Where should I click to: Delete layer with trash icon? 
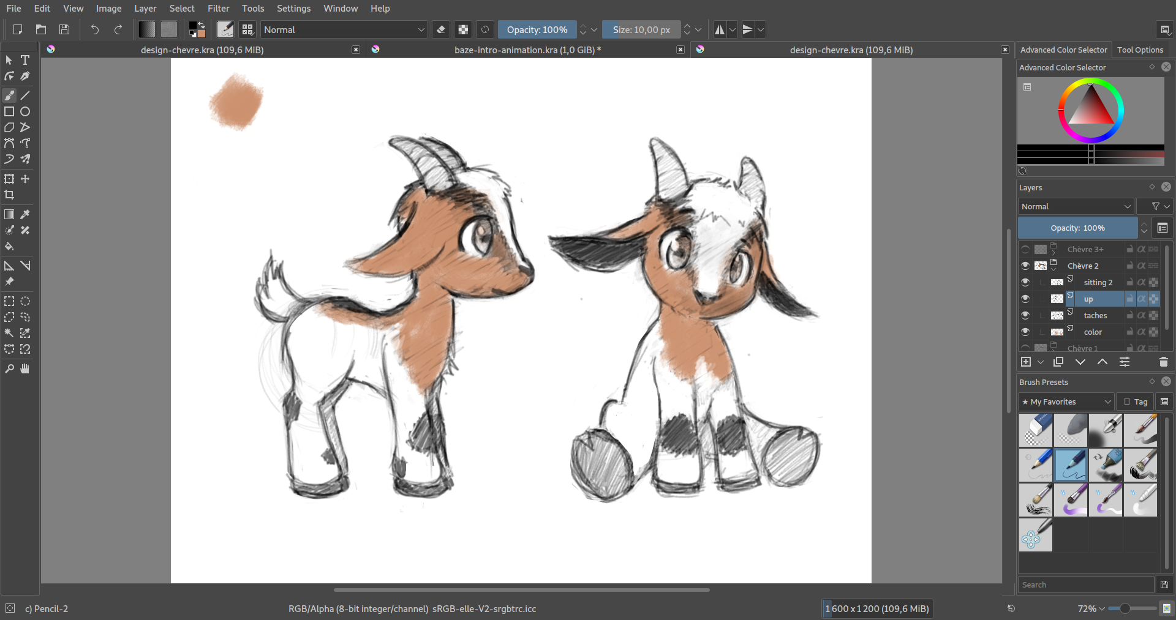click(x=1163, y=362)
